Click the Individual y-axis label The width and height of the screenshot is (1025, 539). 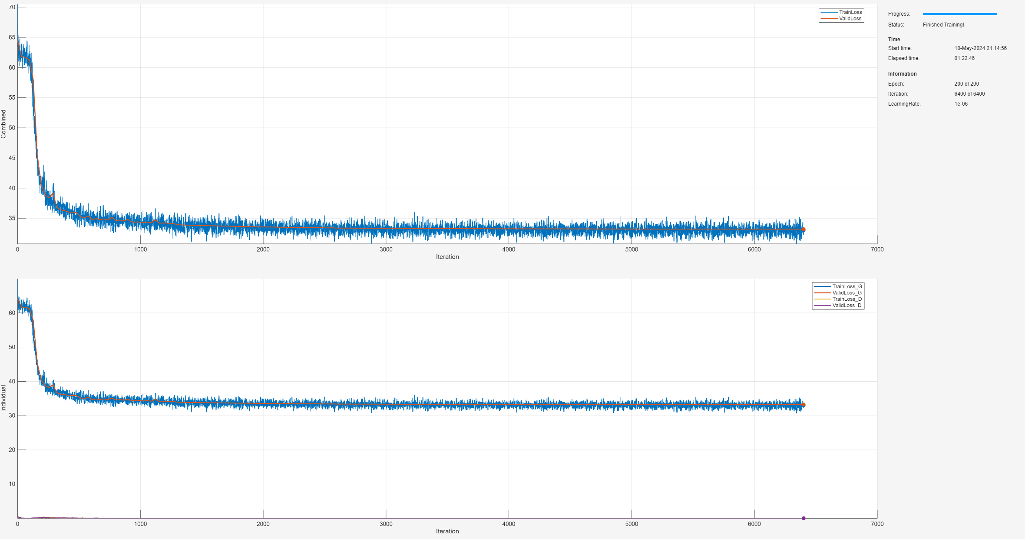(x=3, y=398)
